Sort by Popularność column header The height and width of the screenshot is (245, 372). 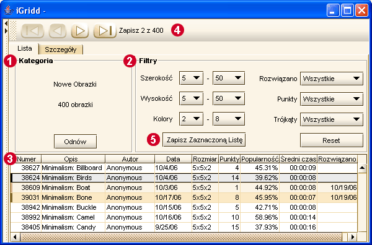pyautogui.click(x=260, y=159)
